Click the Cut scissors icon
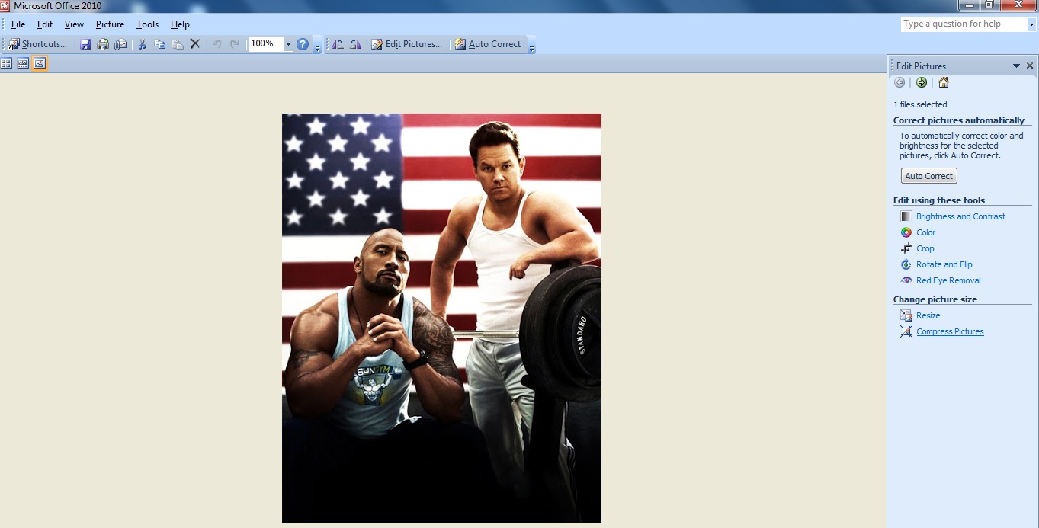The height and width of the screenshot is (528, 1039). pyautogui.click(x=142, y=44)
